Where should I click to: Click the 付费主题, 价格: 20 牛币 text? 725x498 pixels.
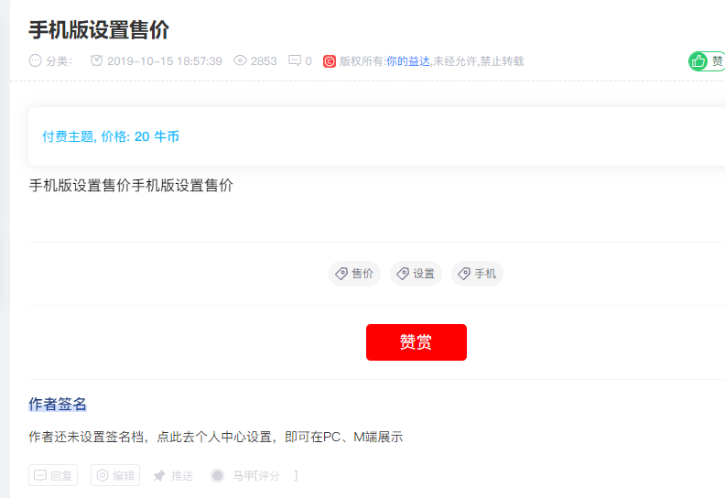[x=111, y=136]
